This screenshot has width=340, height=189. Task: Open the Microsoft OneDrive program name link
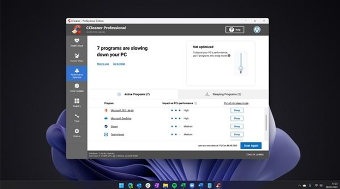coord(121,119)
